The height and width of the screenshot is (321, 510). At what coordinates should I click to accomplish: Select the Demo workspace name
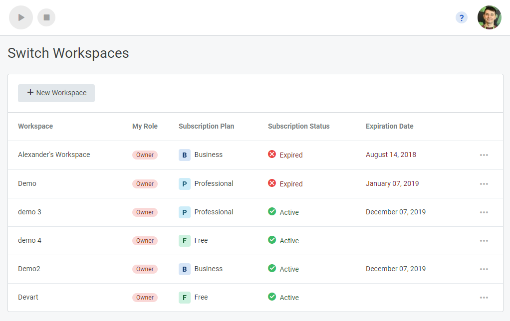tap(27, 183)
